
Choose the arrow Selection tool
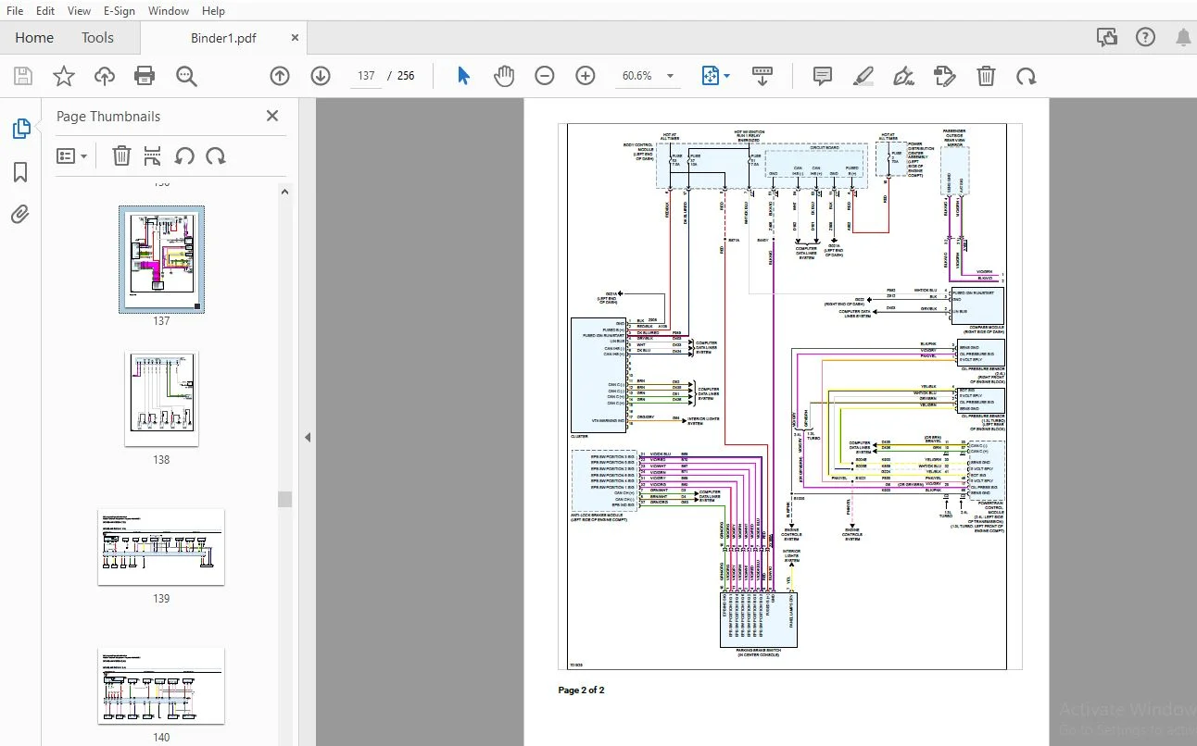click(463, 76)
